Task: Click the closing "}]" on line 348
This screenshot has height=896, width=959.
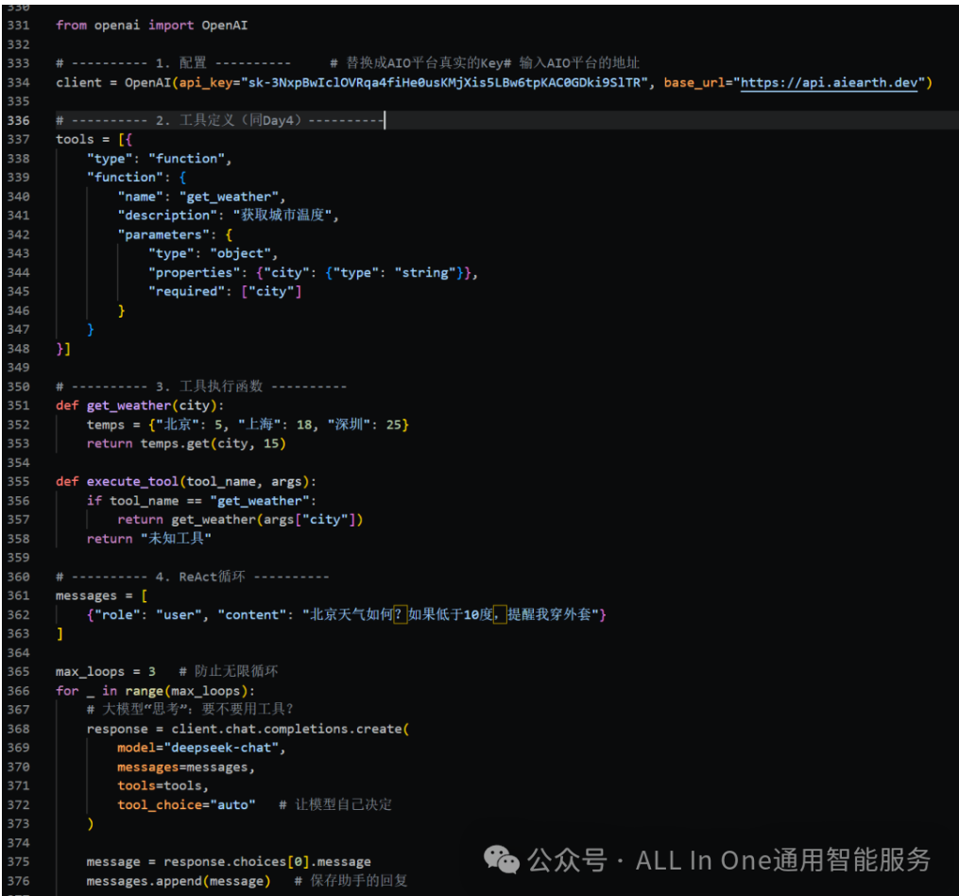Action: coord(63,349)
